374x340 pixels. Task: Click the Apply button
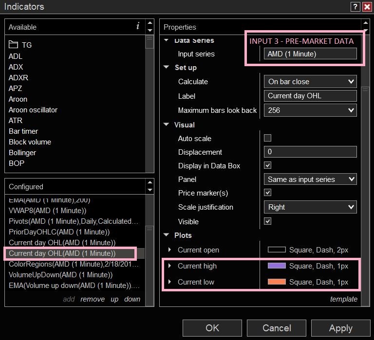341,328
